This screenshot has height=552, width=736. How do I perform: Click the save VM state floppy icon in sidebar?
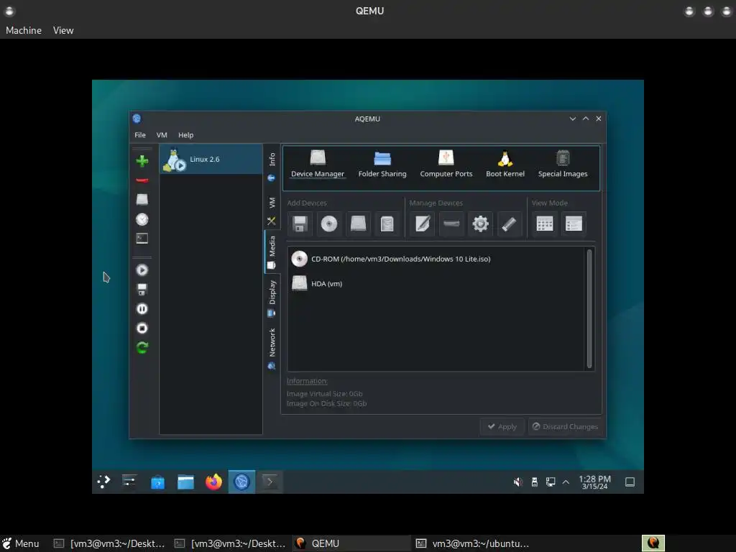pyautogui.click(x=142, y=289)
